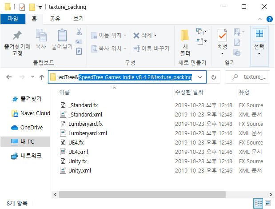Switch to Large icons view in status bar
This screenshot has height=209, width=275.
pos(268,203)
